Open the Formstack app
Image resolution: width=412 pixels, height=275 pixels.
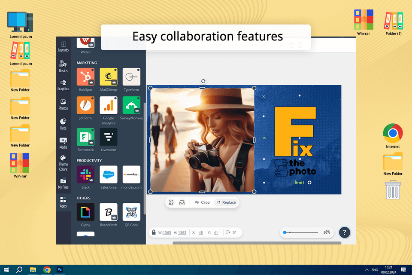click(85, 137)
